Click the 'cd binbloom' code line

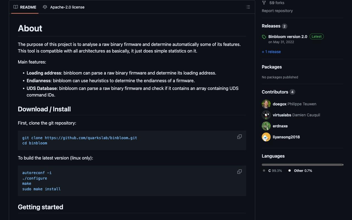click(x=35, y=143)
